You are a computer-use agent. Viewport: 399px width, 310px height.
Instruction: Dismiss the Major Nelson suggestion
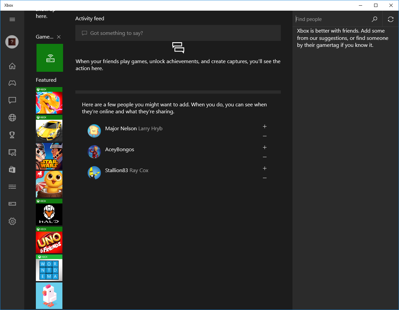(265, 136)
